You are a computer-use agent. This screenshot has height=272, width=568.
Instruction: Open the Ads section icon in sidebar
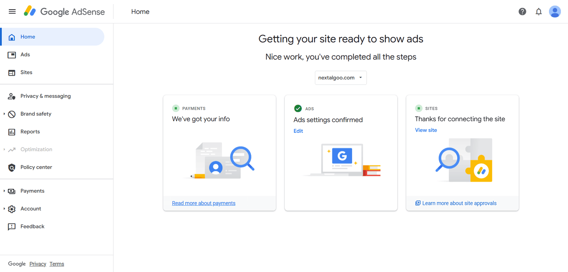[x=12, y=54]
